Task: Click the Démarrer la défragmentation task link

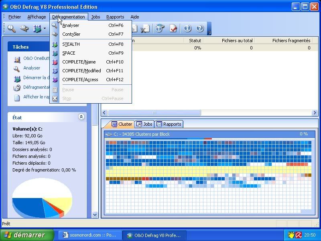Action: coord(37,78)
